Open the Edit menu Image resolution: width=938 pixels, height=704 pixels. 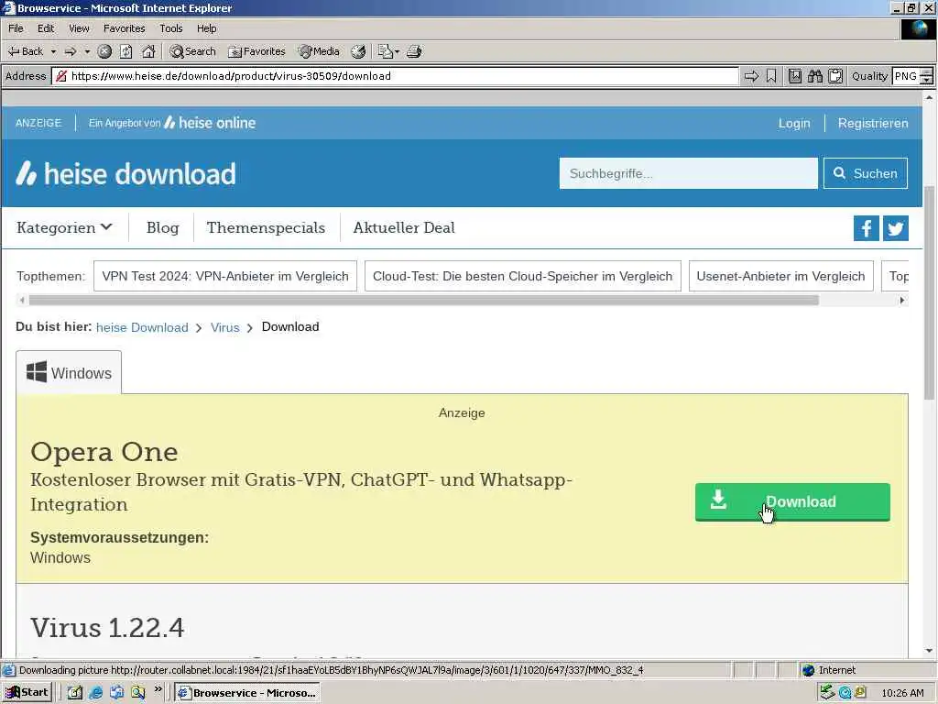click(x=46, y=28)
